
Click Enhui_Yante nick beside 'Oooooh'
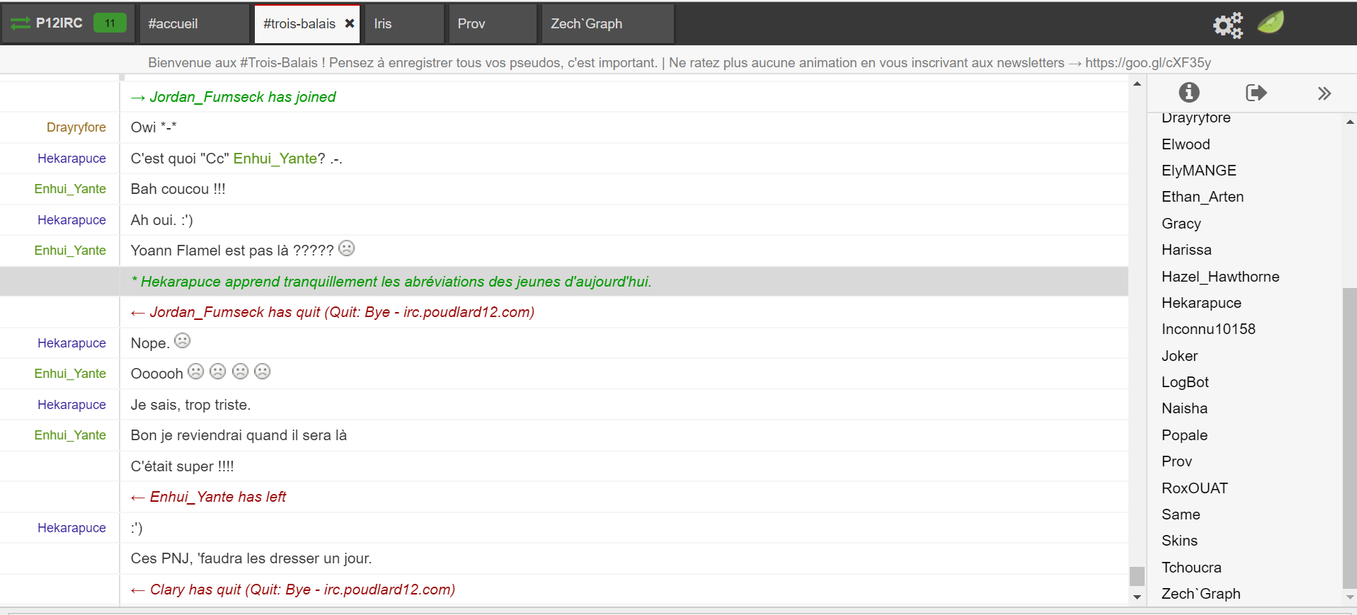coord(70,374)
